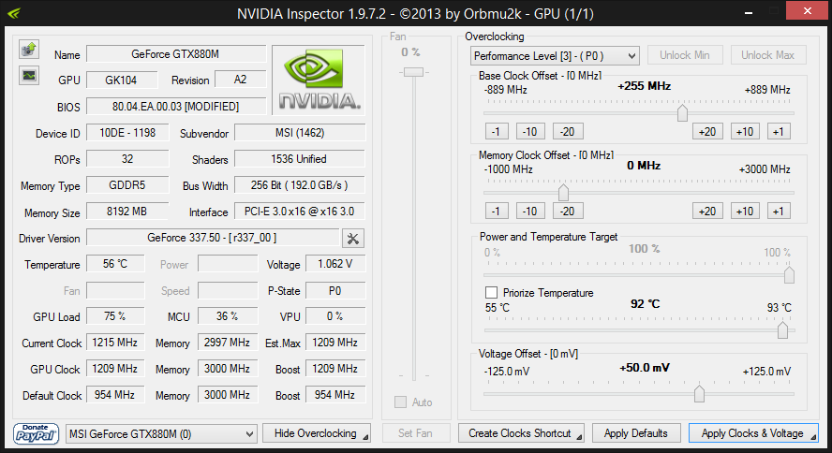
Task: Click the Revision value A2
Action: coord(241,80)
